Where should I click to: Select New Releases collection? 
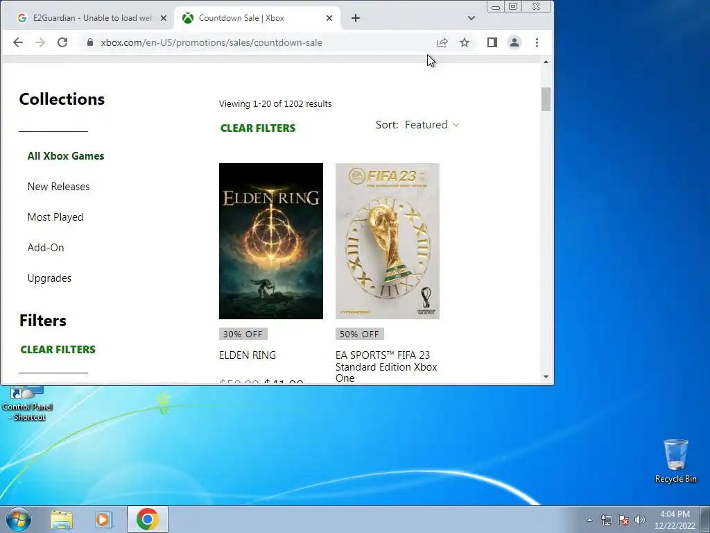tap(58, 186)
